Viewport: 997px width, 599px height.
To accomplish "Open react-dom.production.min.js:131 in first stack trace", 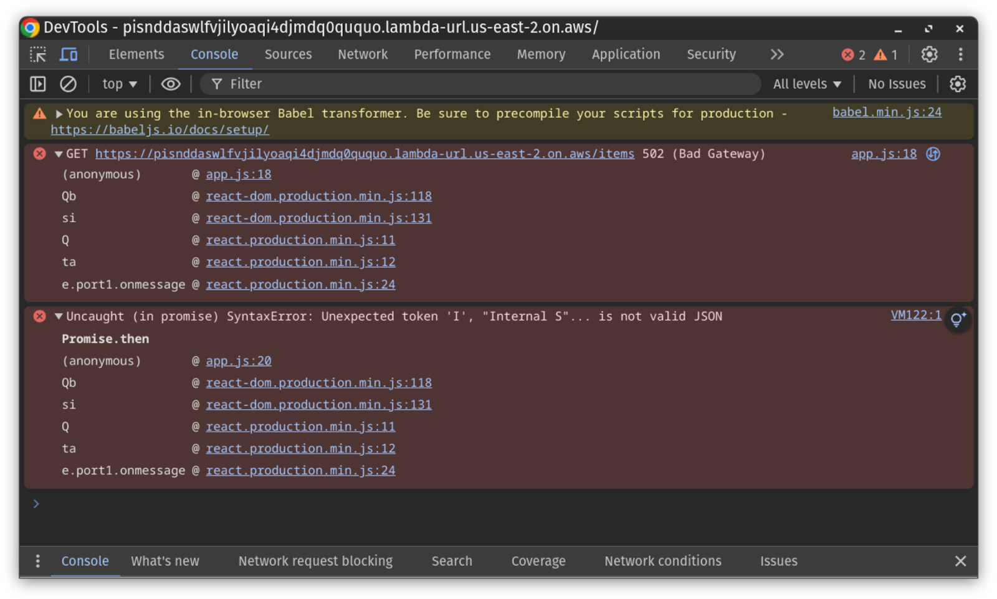I will coord(319,218).
